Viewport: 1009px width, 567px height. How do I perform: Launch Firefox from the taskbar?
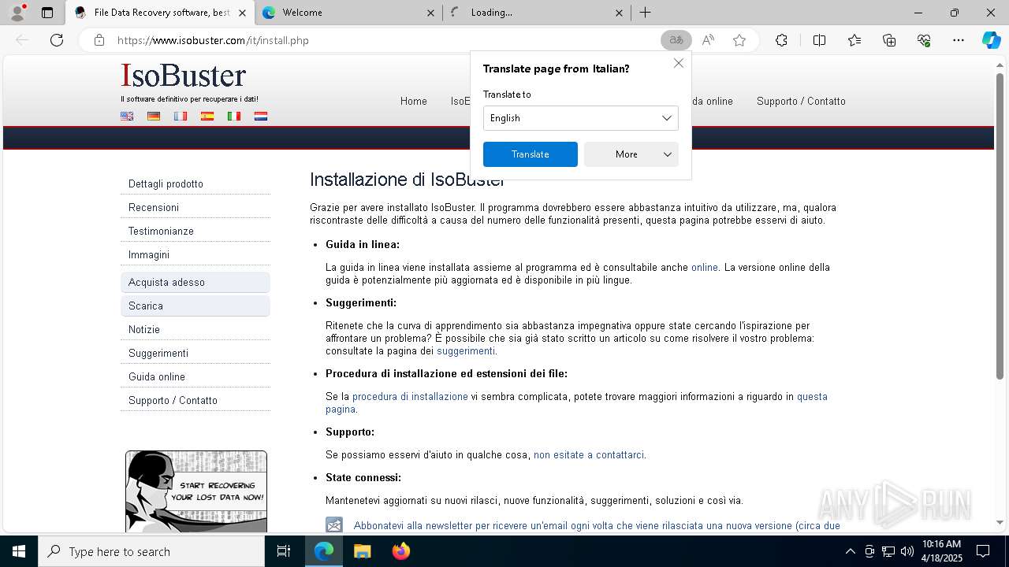[400, 551]
